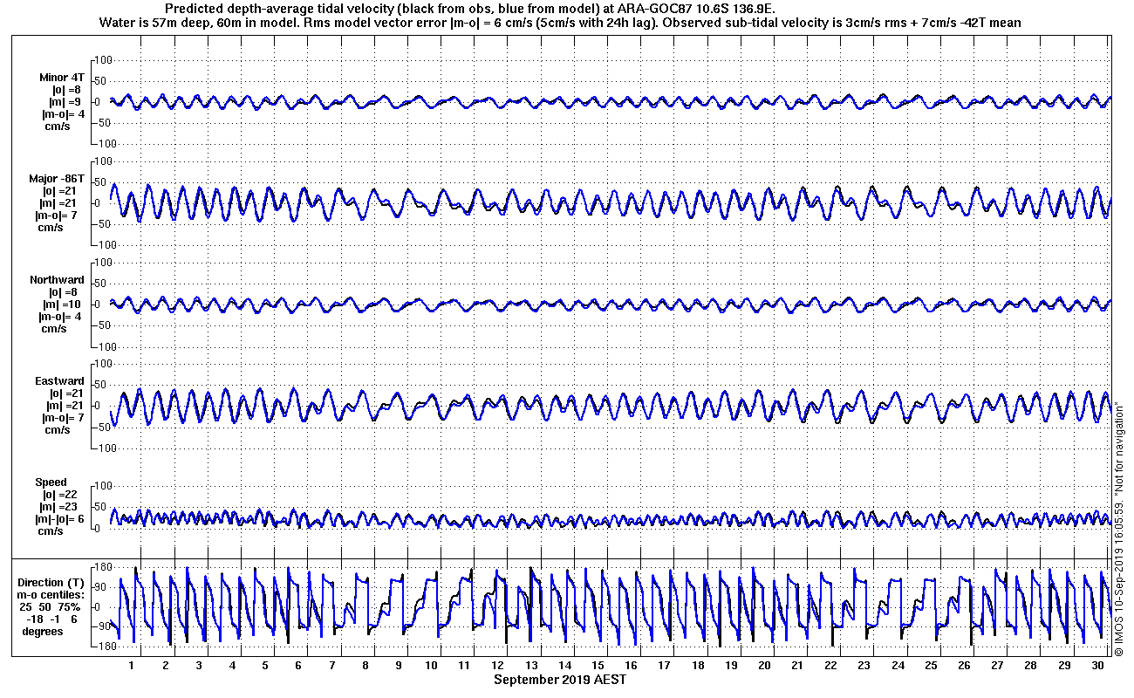Click day label '13' on the date axis
This screenshot has height=698, width=1134.
(x=532, y=666)
